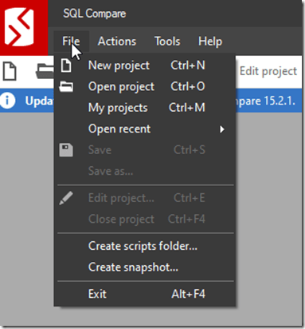305x329 pixels.
Task: Click the Open project folder icon in menu
Action: (x=66, y=87)
